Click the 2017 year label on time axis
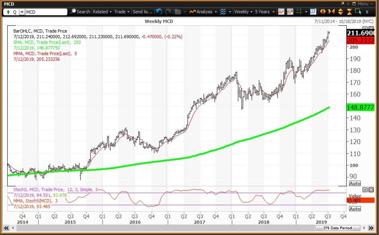This screenshot has height=235, width=379. tap(200, 222)
